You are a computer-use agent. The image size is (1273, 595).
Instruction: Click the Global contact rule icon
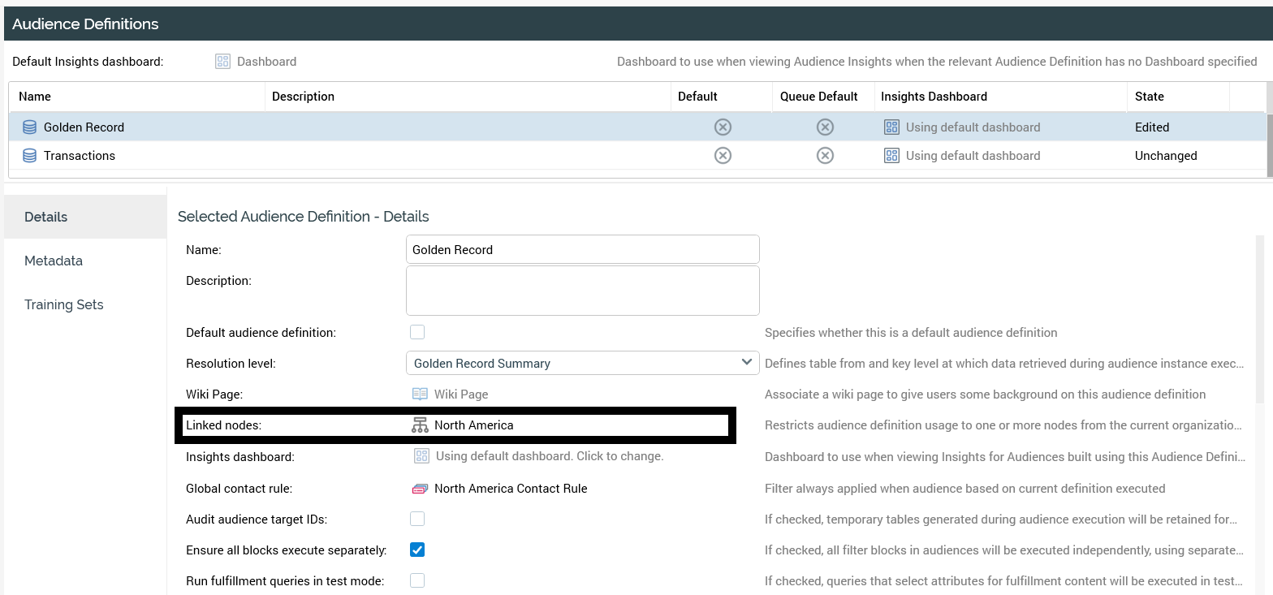coord(420,489)
